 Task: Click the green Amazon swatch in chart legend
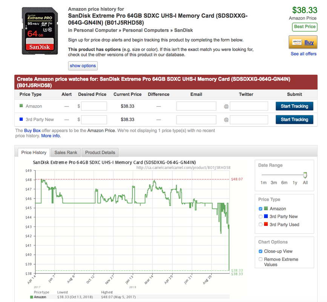(x=32, y=297)
